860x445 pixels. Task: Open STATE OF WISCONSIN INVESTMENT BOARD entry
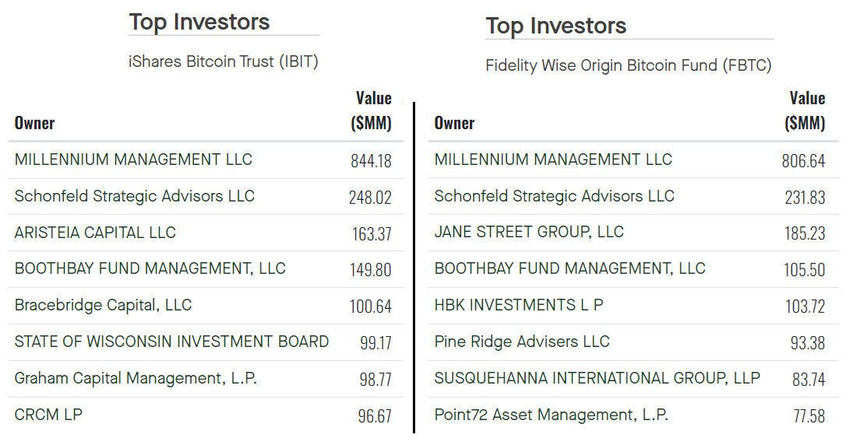coord(171,342)
